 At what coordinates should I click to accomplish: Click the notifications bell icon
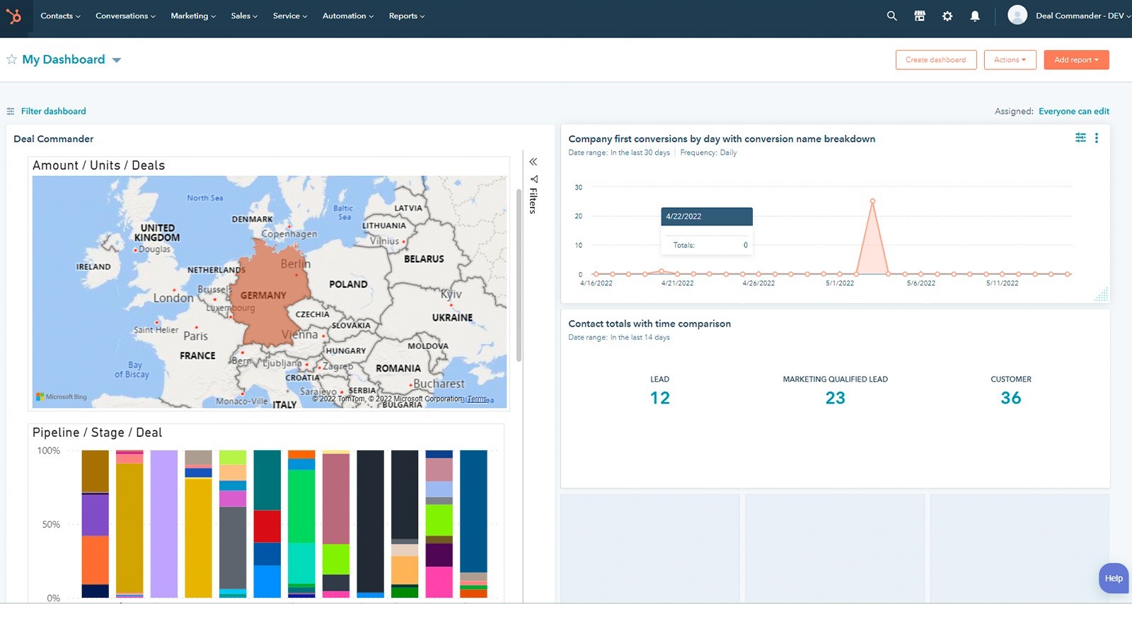tap(975, 16)
